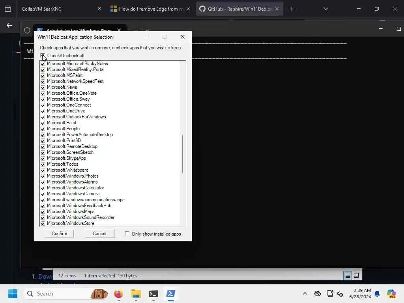The height and width of the screenshot is (303, 404).
Task: Minimize the Win11Debloat Application Selection dialog
Action: [x=147, y=37]
